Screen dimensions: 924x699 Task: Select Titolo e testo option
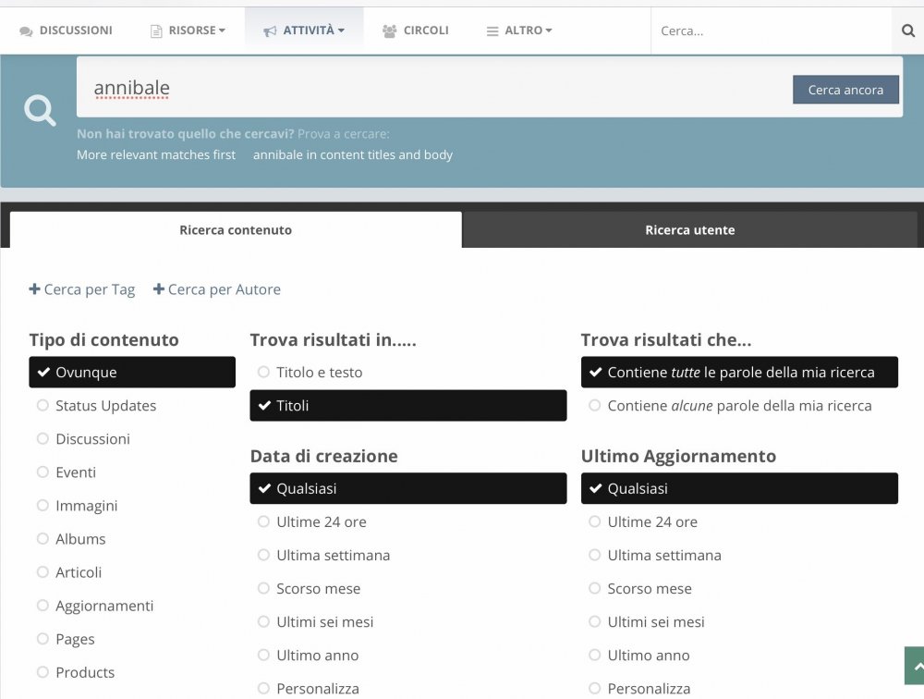263,373
